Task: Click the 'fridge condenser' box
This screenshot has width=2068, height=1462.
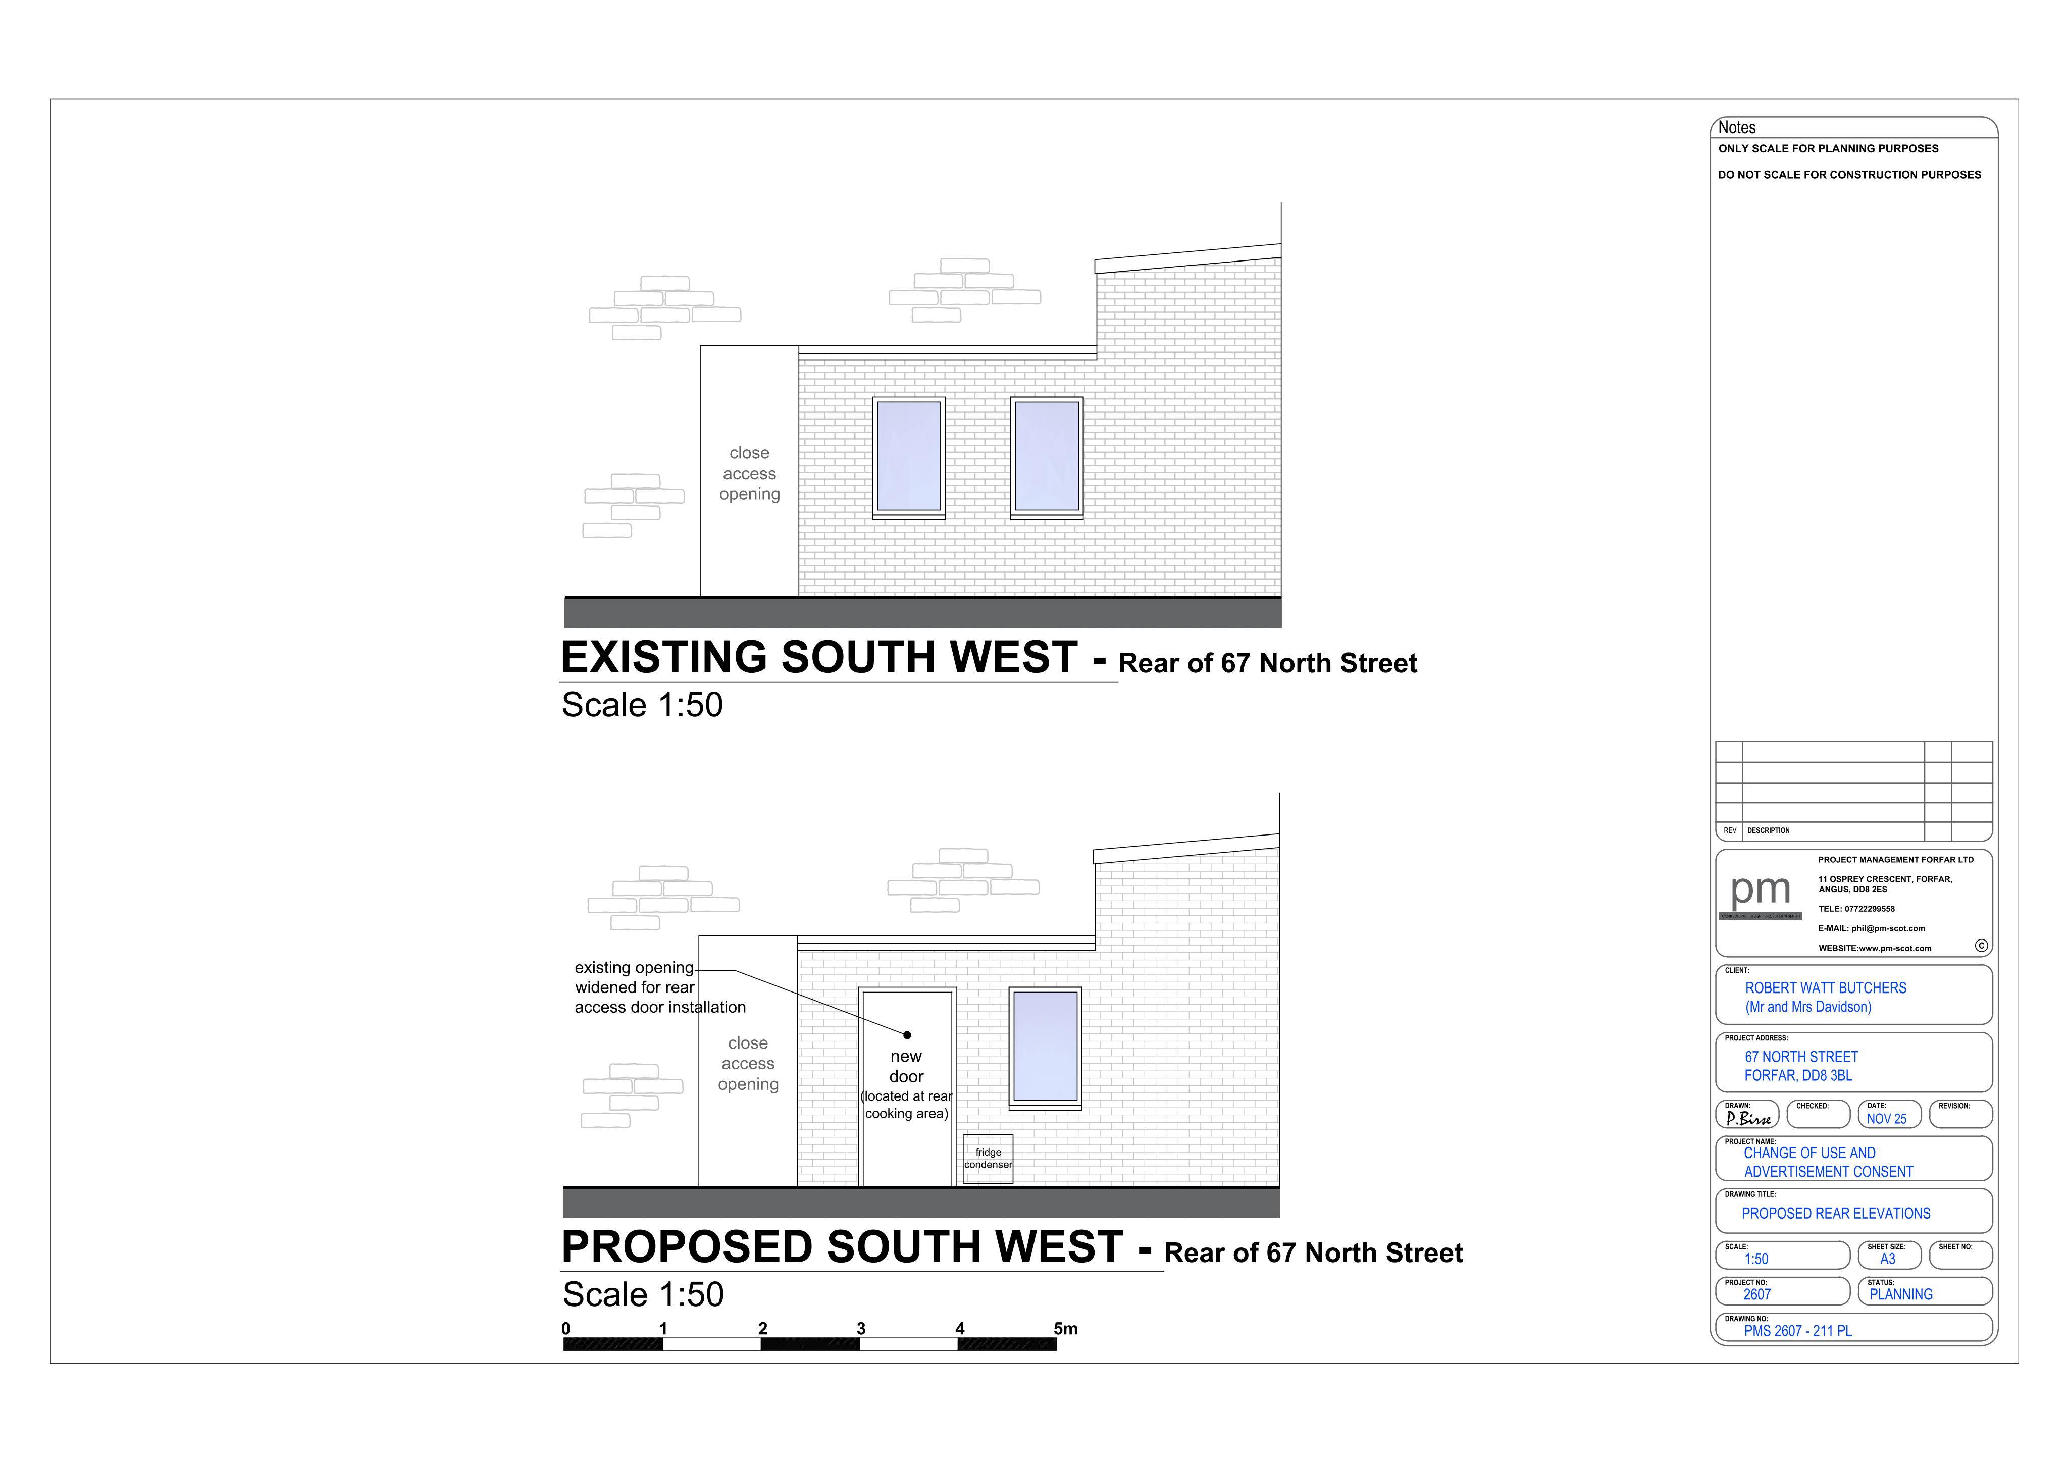Action: click(988, 1159)
